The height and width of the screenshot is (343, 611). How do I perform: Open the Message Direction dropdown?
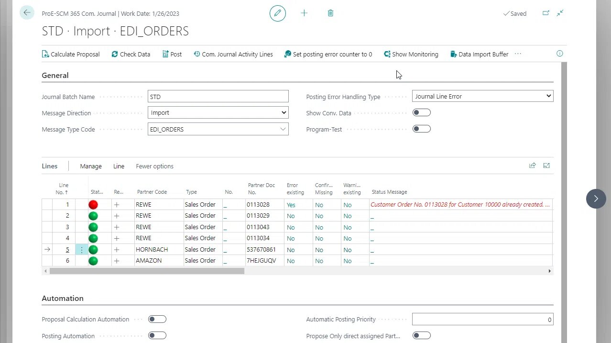(x=218, y=113)
